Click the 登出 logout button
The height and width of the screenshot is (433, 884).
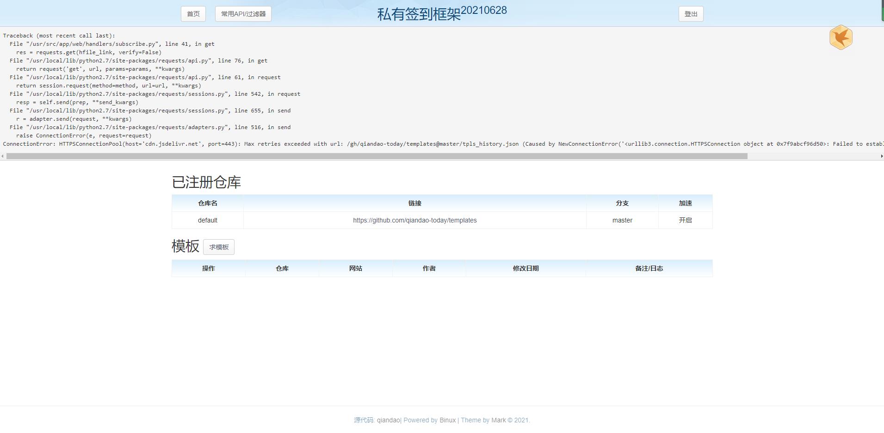click(690, 13)
